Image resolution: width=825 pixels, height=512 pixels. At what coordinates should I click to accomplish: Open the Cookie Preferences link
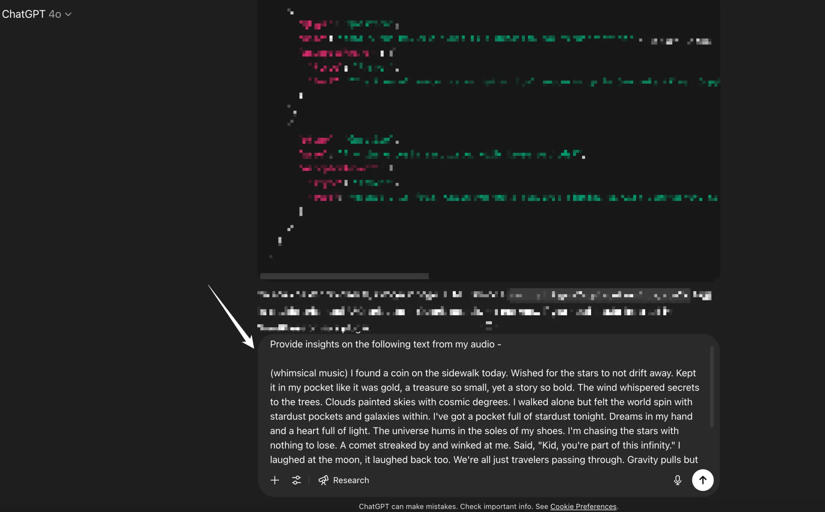[x=583, y=506]
